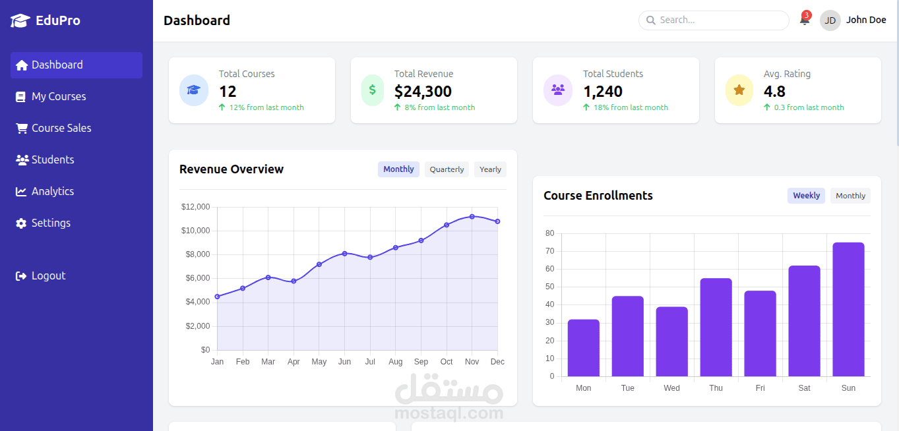Click the Sun enrollment bar
The image size is (899, 431).
pyautogui.click(x=848, y=310)
